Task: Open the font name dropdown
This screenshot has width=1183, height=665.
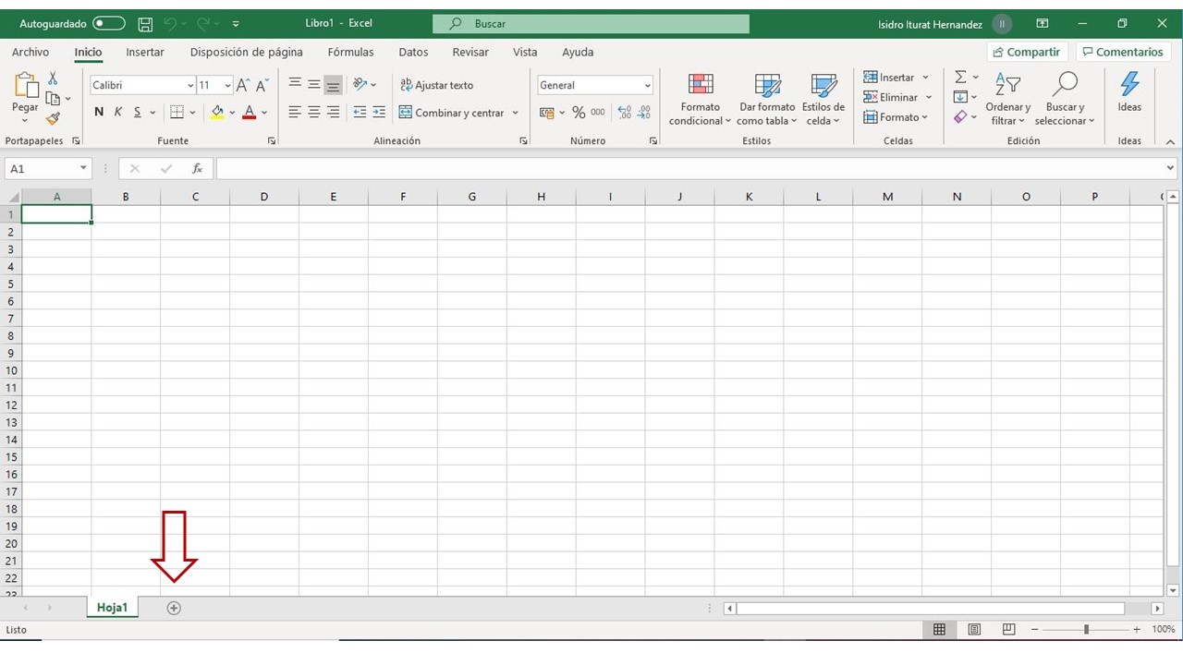Action: click(x=189, y=84)
